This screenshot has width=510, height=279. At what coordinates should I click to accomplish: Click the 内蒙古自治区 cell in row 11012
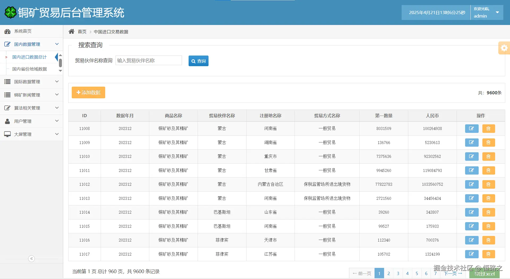pyautogui.click(x=270, y=184)
